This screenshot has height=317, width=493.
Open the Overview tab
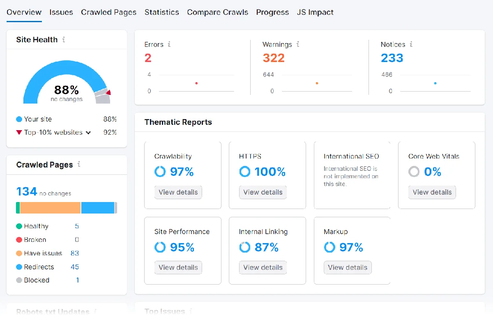click(x=24, y=12)
